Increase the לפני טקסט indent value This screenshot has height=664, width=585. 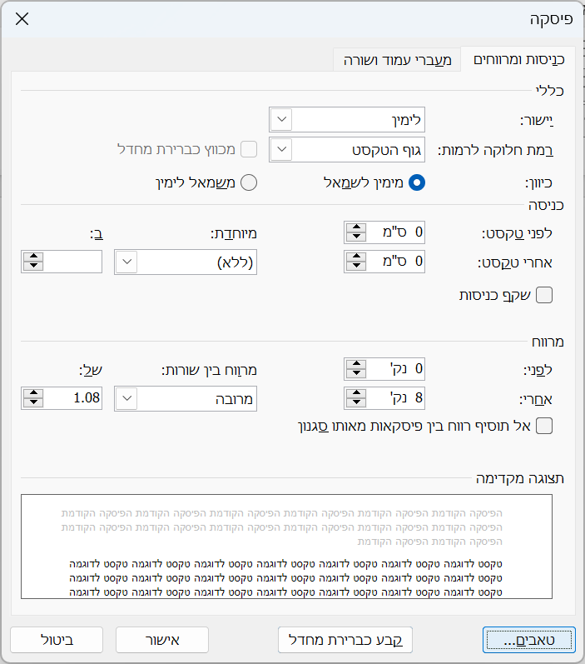pyautogui.click(x=357, y=227)
